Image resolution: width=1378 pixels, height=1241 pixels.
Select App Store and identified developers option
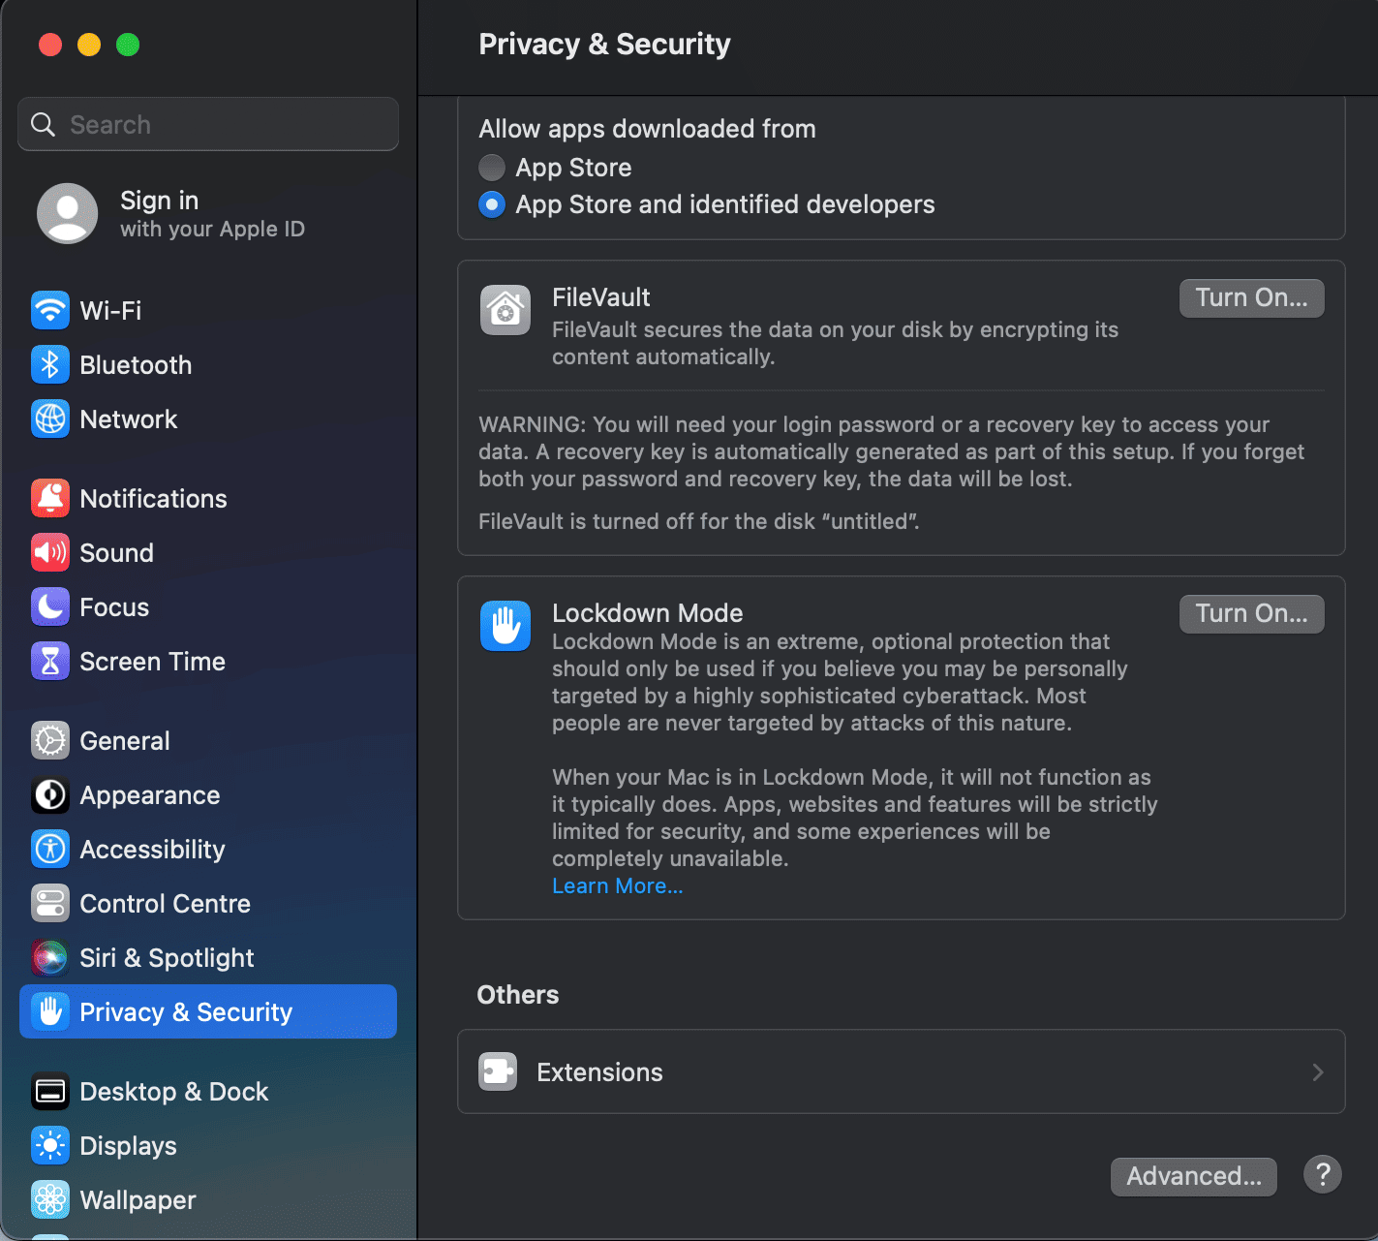pos(492,204)
